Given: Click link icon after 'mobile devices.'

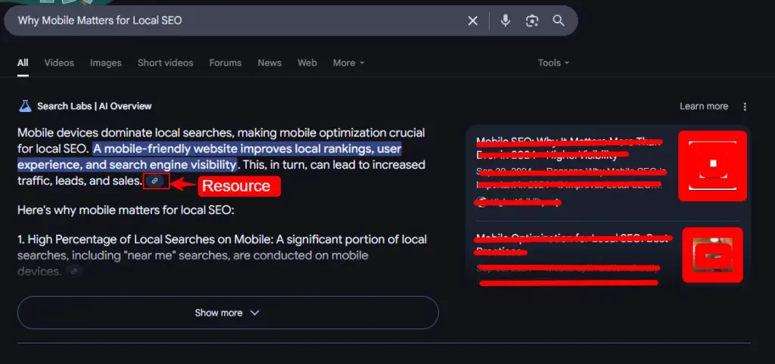Looking at the screenshot, I should (74, 271).
